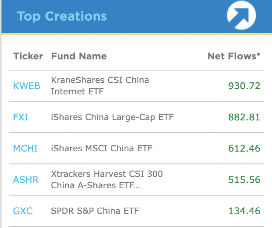Image resolution: width=272 pixels, height=228 pixels.
Task: Open the GXC ticker link
Action: (23, 211)
